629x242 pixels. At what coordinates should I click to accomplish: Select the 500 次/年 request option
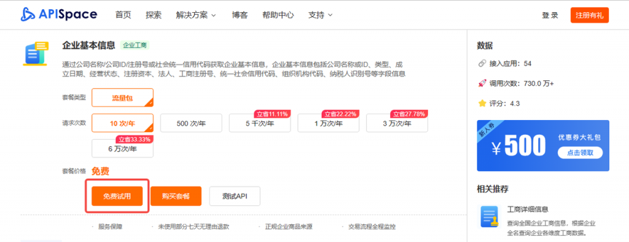[x=191, y=123]
